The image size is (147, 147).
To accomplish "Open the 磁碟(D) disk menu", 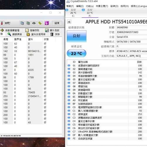I will pos(114,6).
